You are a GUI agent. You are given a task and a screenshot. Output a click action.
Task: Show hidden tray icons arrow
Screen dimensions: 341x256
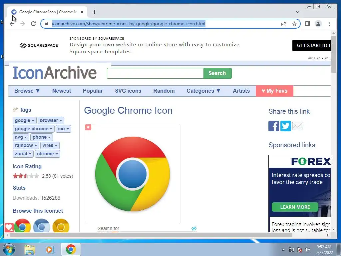[x=283, y=250]
